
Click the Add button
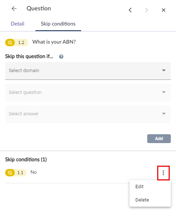click(159, 139)
